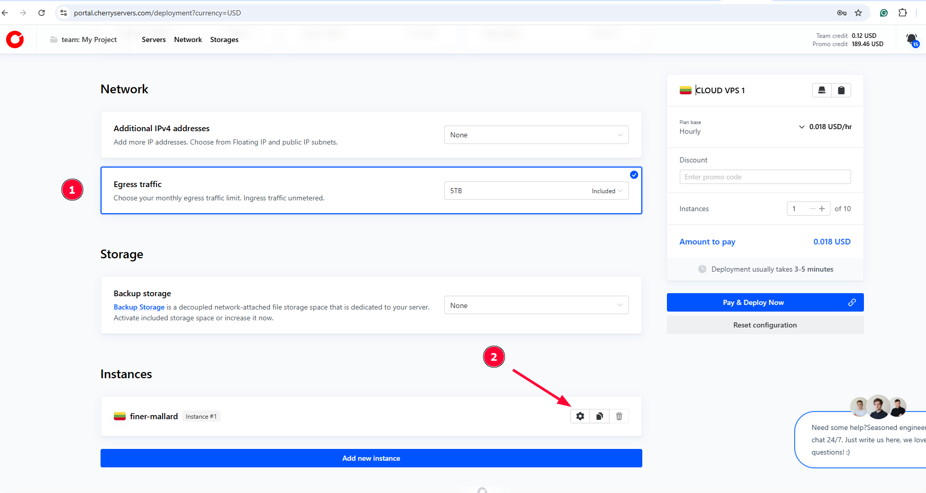
Task: Click the Cherry Servers logo
Action: (15, 39)
